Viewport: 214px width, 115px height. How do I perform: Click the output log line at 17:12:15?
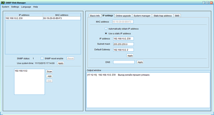click(119, 75)
